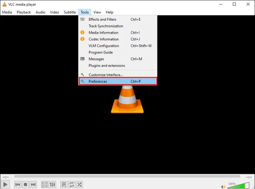Open the Audio menu
Image resolution: width=255 pixels, height=189 pixels.
(40, 12)
